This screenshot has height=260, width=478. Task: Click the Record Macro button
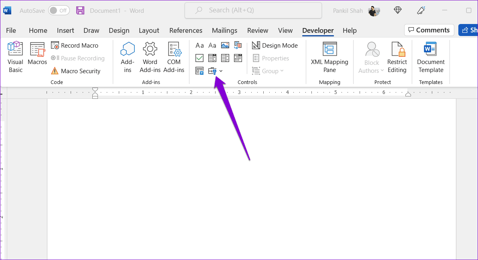[x=75, y=46]
